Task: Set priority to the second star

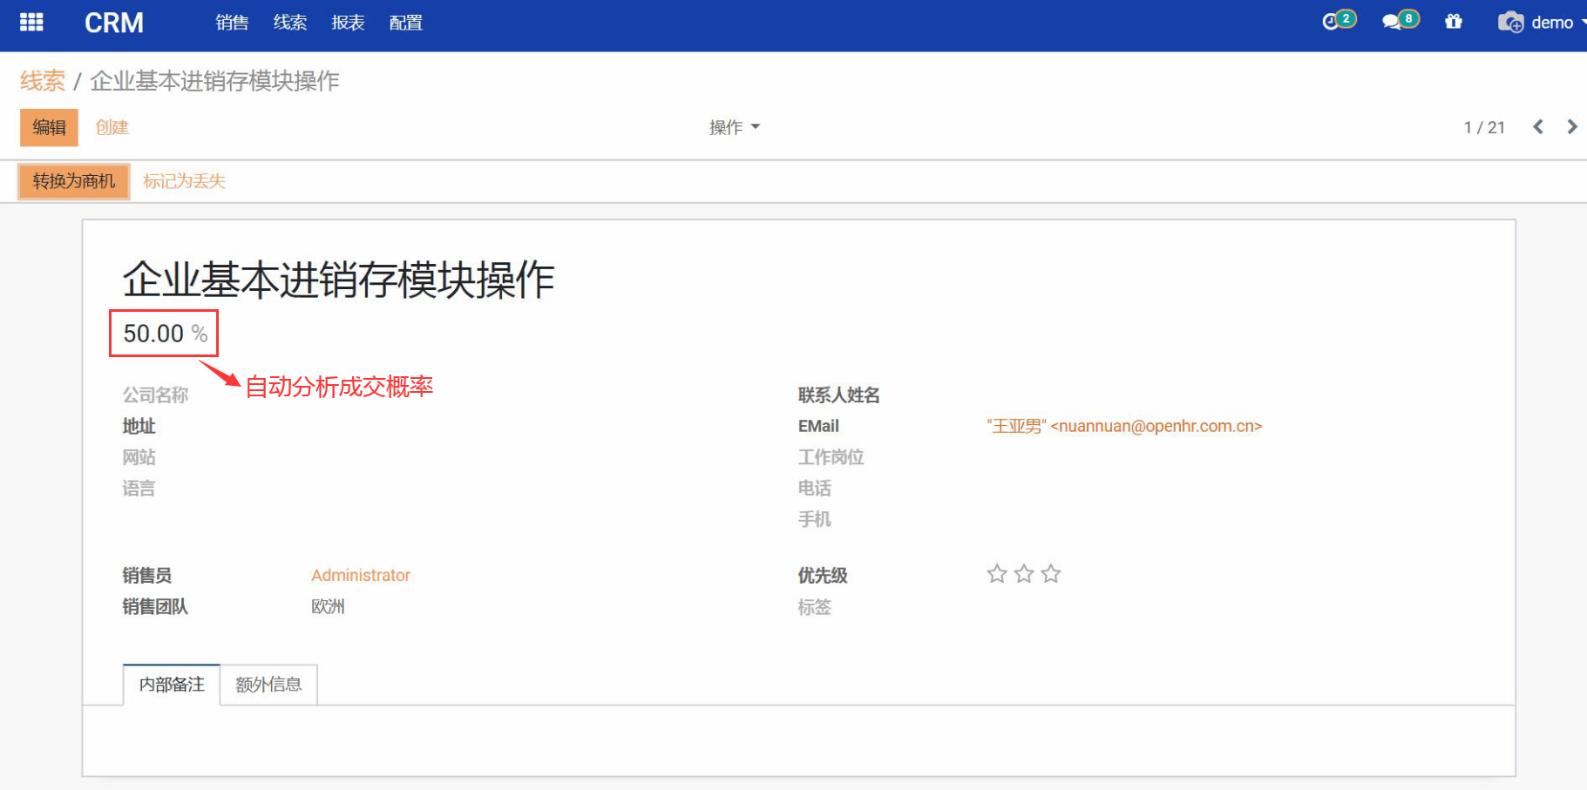Action: pyautogui.click(x=1024, y=574)
